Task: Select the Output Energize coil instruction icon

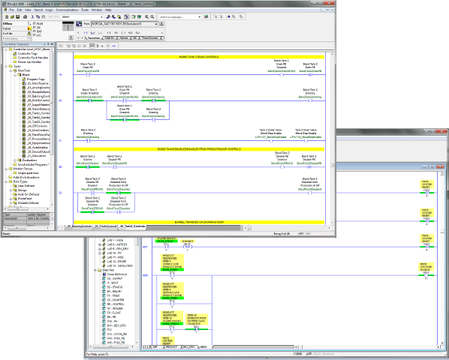Action: [x=123, y=33]
